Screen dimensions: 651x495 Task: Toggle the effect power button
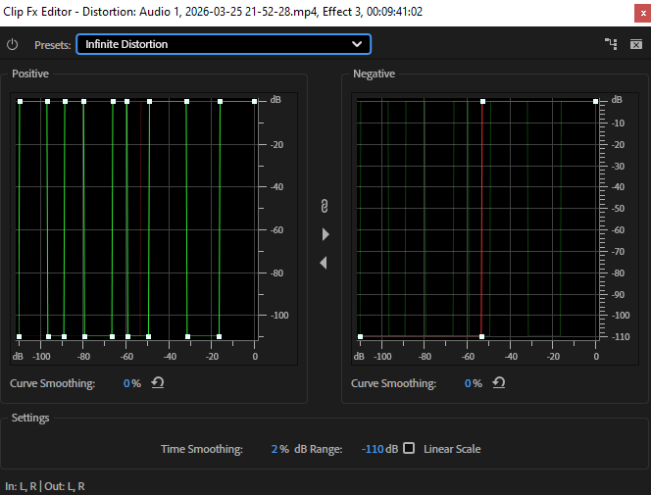click(12, 45)
